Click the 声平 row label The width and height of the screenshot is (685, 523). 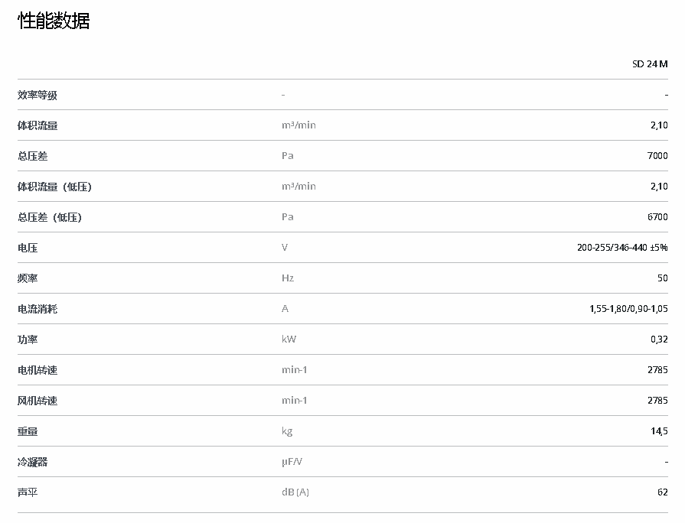(x=28, y=492)
